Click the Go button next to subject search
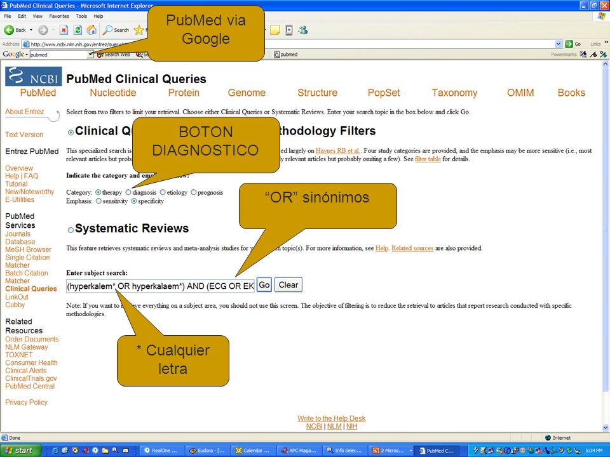The width and height of the screenshot is (610, 457). 264,285
